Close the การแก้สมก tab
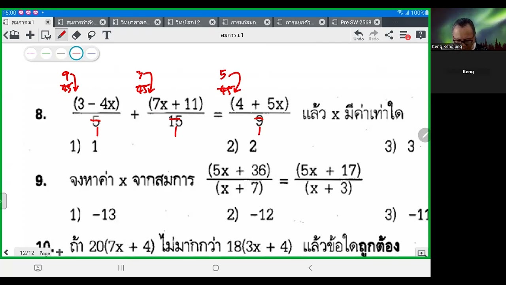This screenshot has width=506, height=285. tap(267, 22)
